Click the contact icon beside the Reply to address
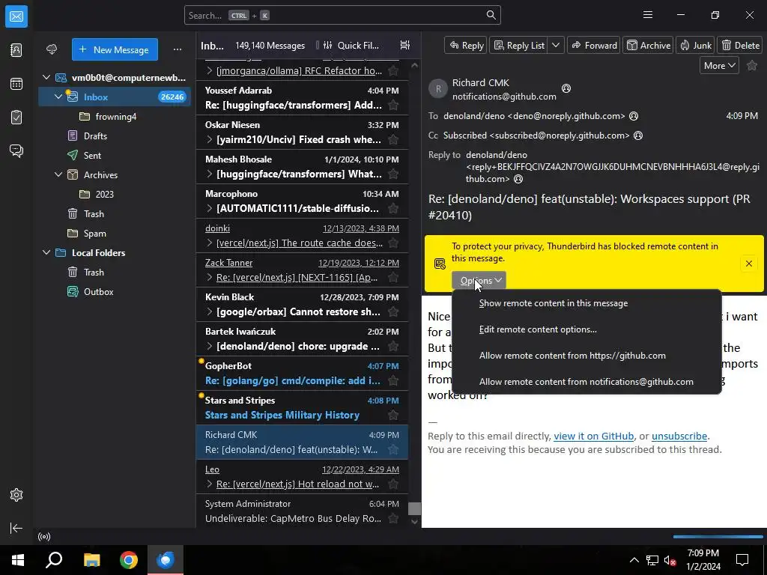The width and height of the screenshot is (767, 575). pos(518,179)
